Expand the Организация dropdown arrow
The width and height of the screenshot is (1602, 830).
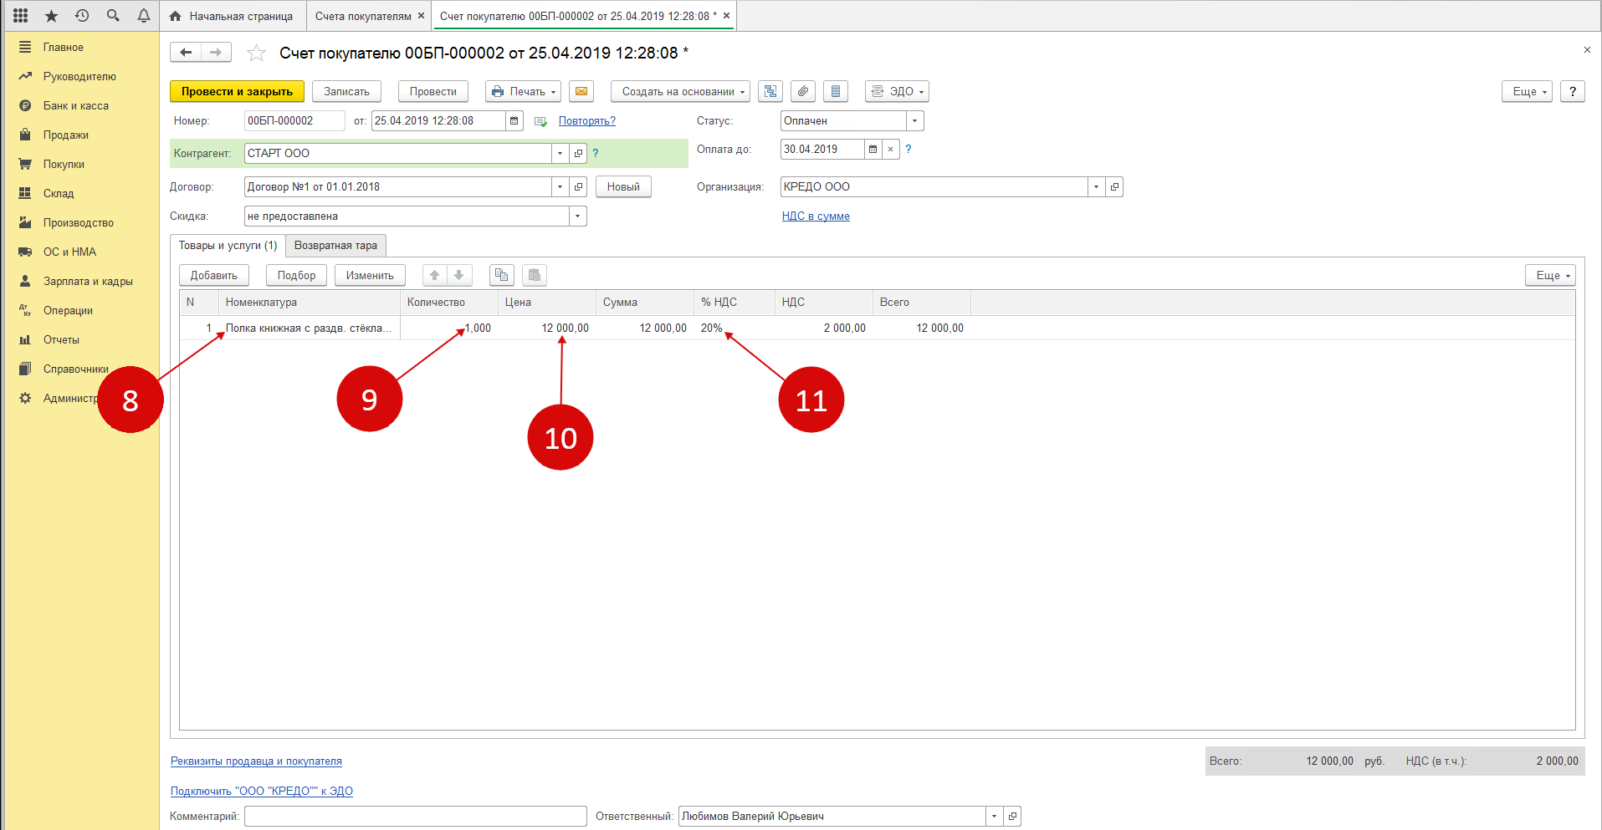(x=1097, y=187)
